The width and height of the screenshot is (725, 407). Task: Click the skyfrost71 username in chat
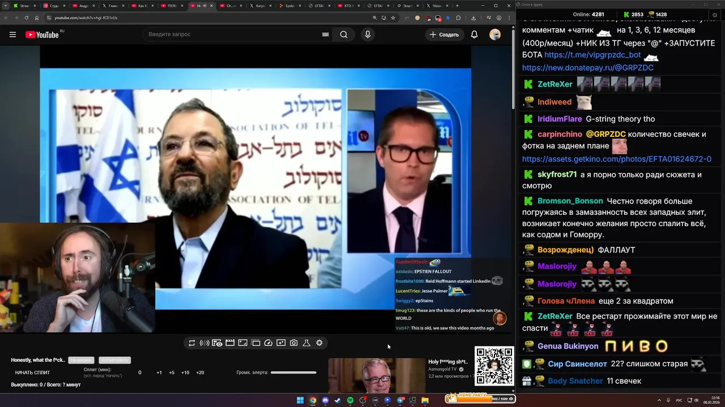(x=557, y=175)
